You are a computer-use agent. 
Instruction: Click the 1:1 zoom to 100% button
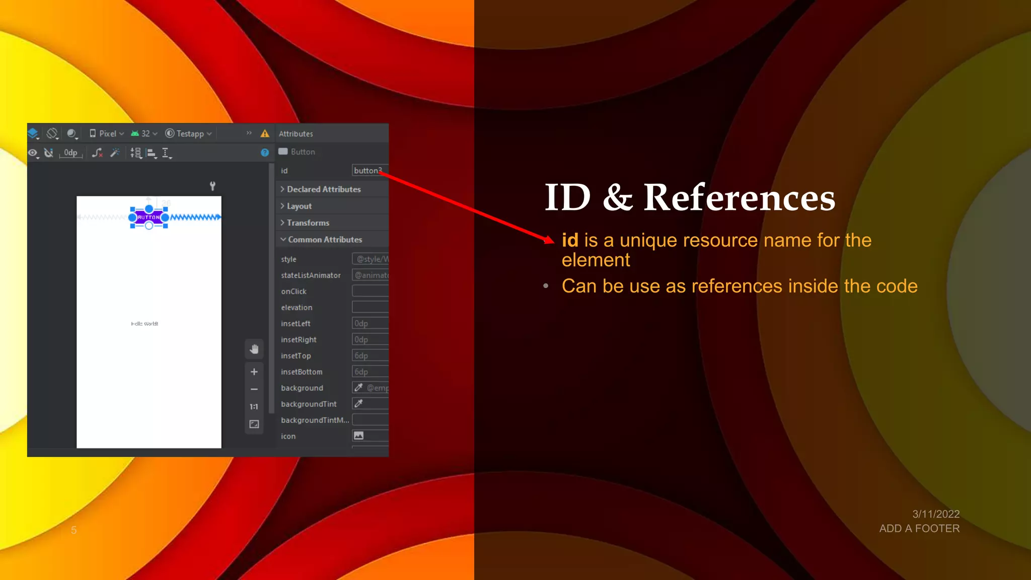point(254,407)
